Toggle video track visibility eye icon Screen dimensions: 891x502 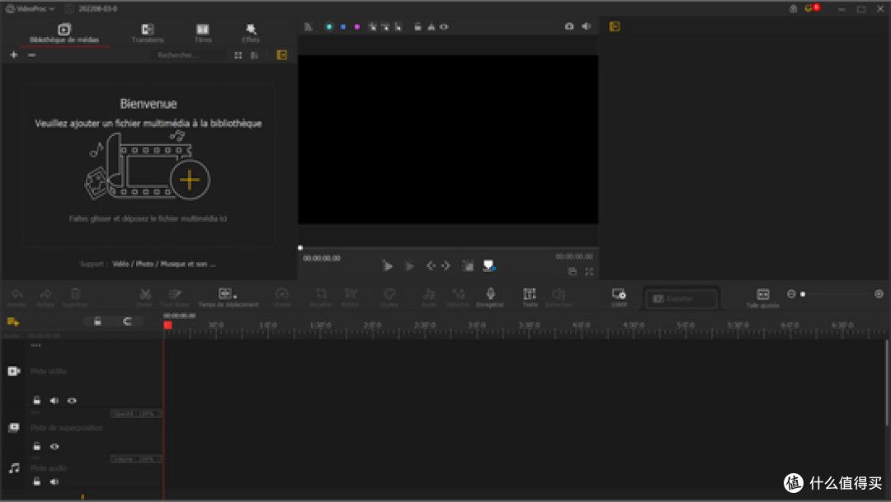click(72, 401)
